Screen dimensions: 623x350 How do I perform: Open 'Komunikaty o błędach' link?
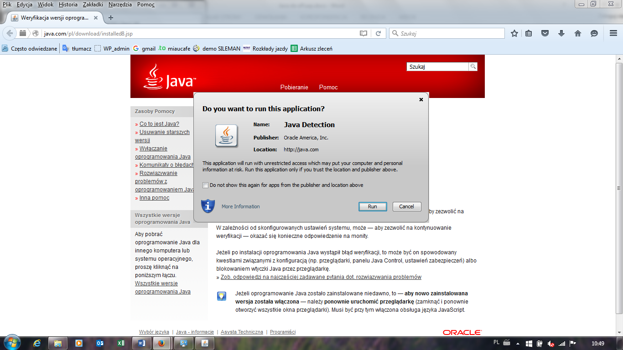pos(166,165)
